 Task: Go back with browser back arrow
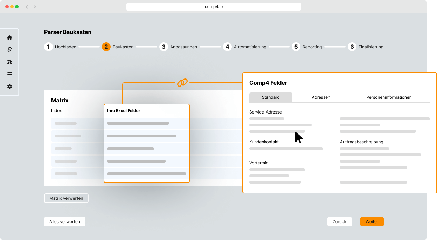pos(27,7)
